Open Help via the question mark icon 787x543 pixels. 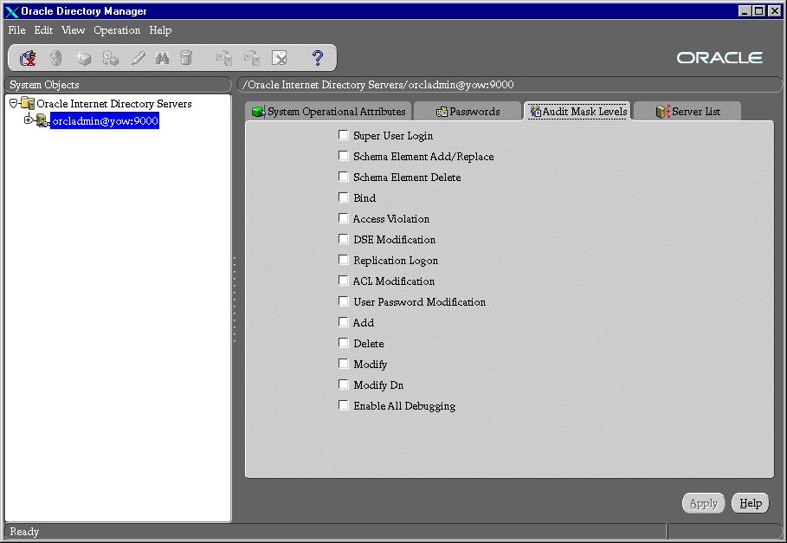[x=318, y=58]
